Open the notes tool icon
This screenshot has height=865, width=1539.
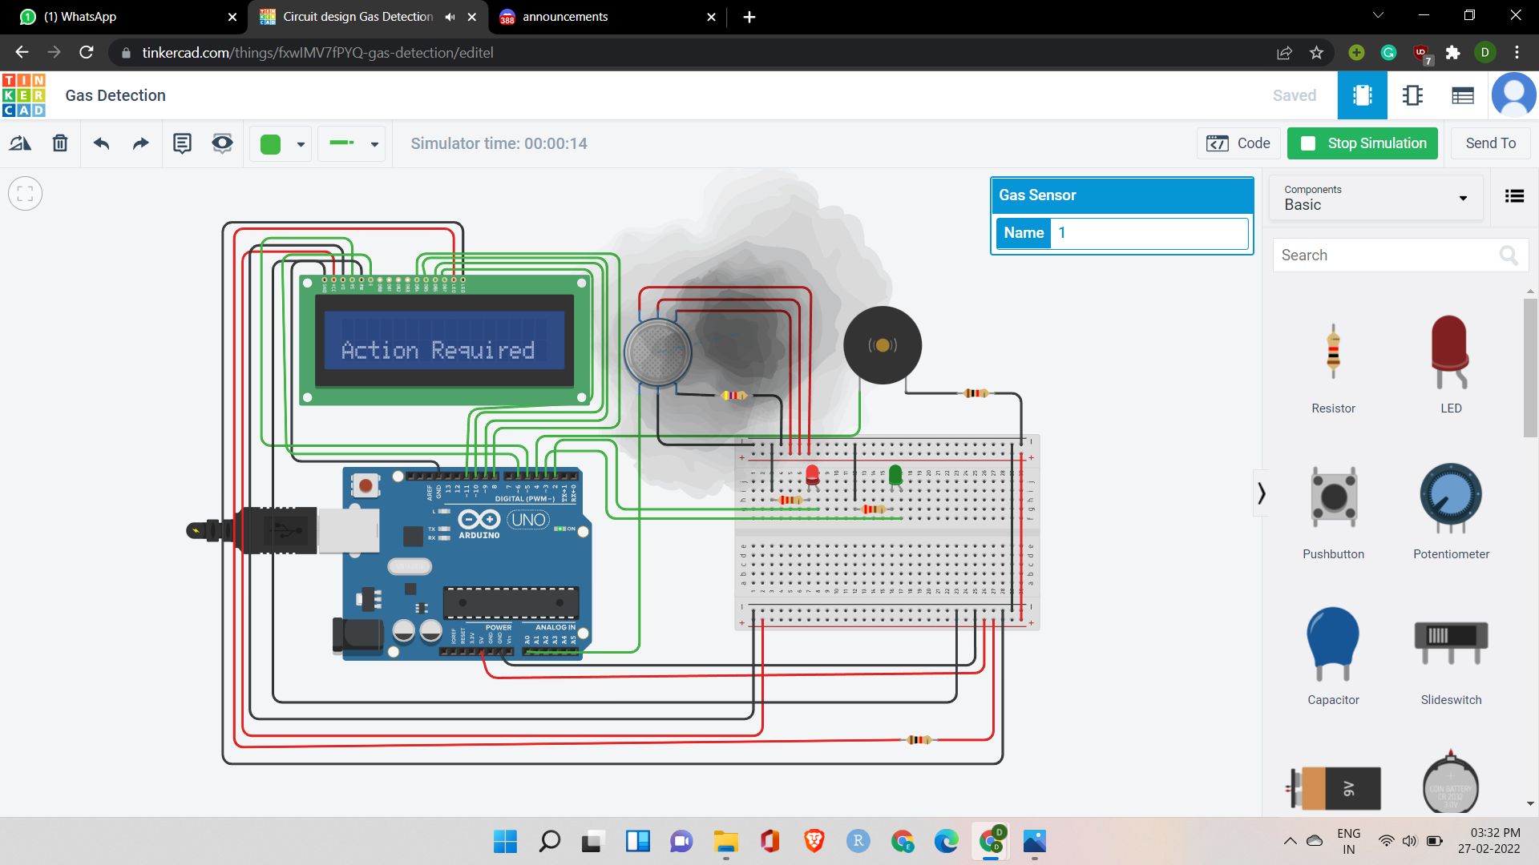tap(182, 143)
